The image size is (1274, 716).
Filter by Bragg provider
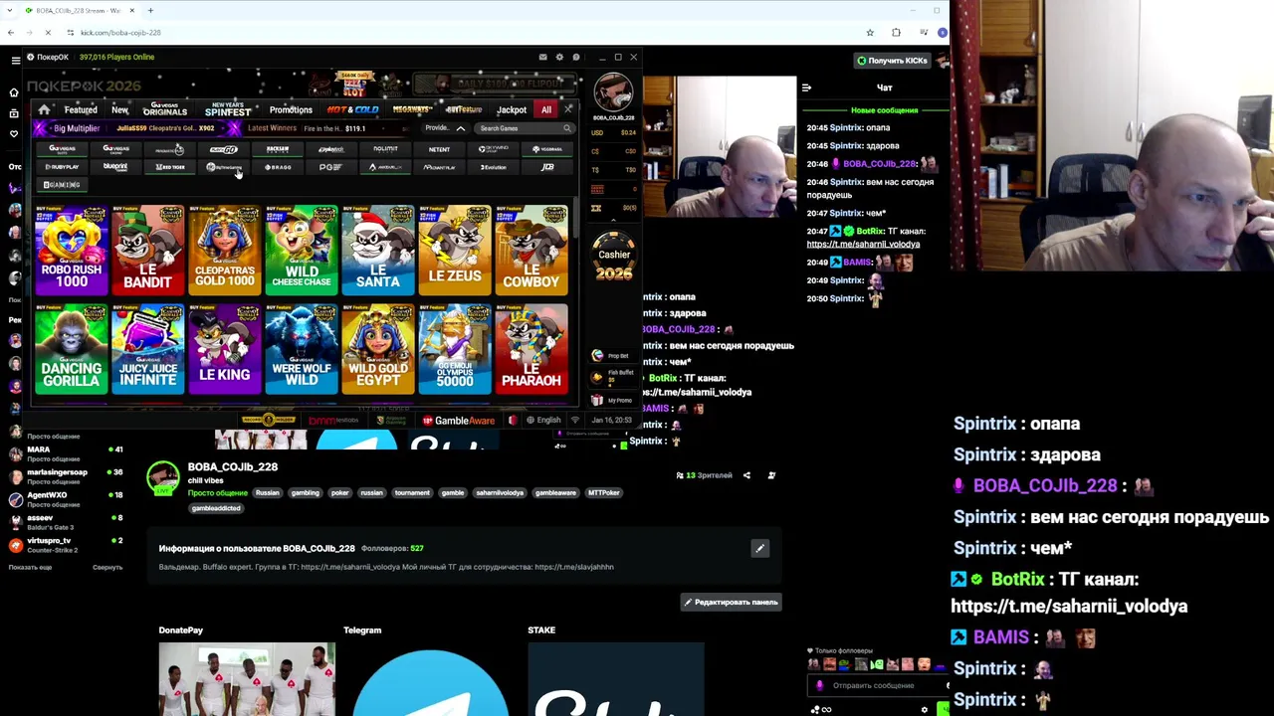(278, 167)
